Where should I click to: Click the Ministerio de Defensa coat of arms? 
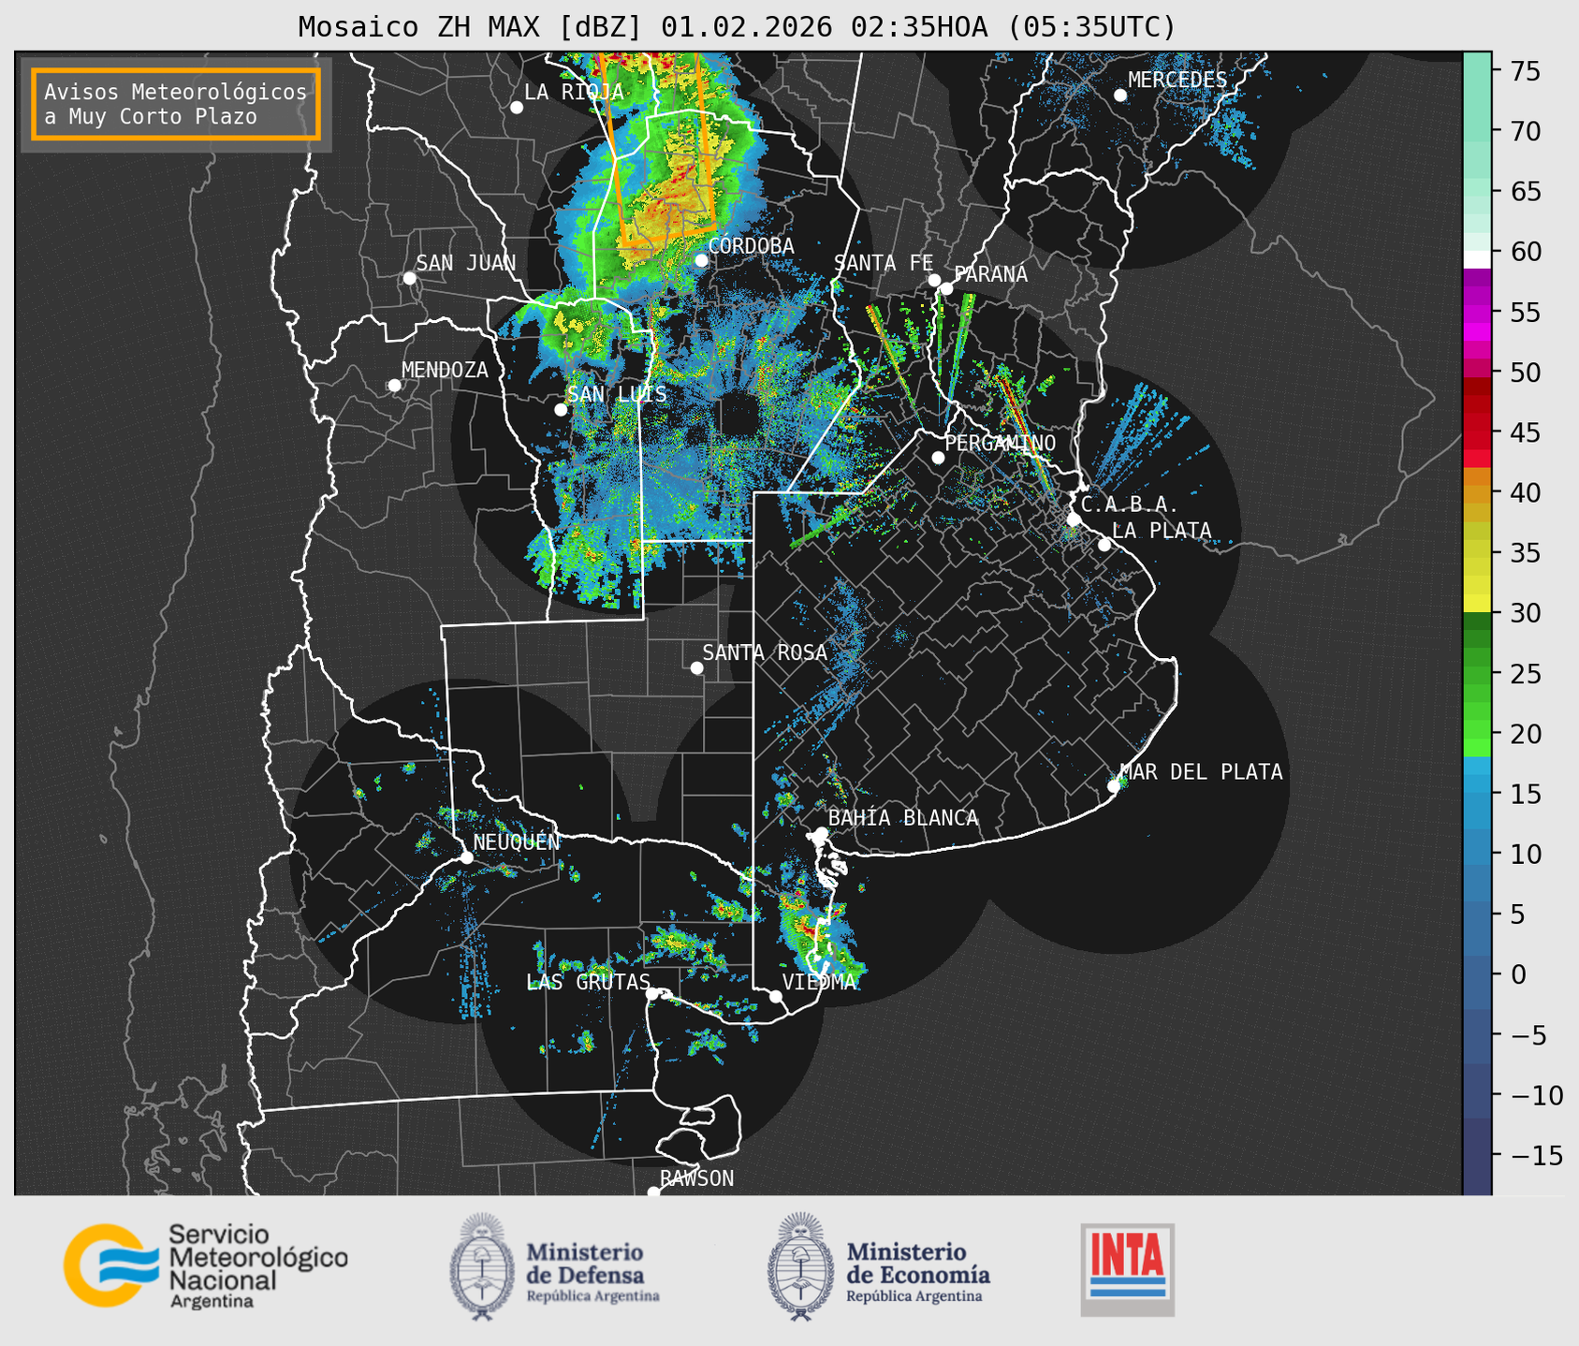[482, 1266]
